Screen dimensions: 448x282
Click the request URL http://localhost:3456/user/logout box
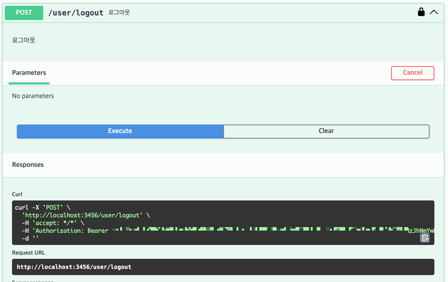pyautogui.click(x=223, y=267)
